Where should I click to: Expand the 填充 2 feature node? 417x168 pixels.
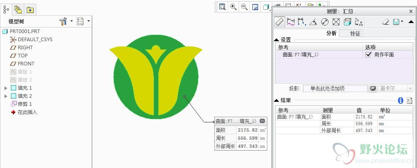[6, 96]
